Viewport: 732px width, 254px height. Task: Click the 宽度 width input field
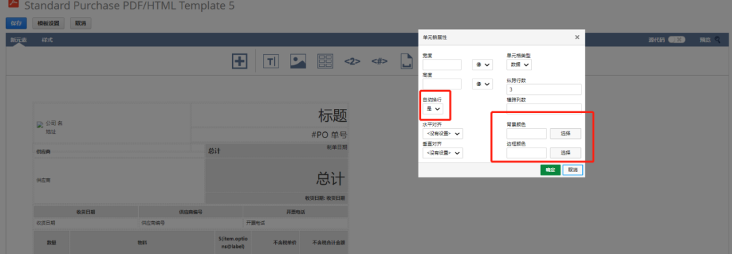point(442,65)
